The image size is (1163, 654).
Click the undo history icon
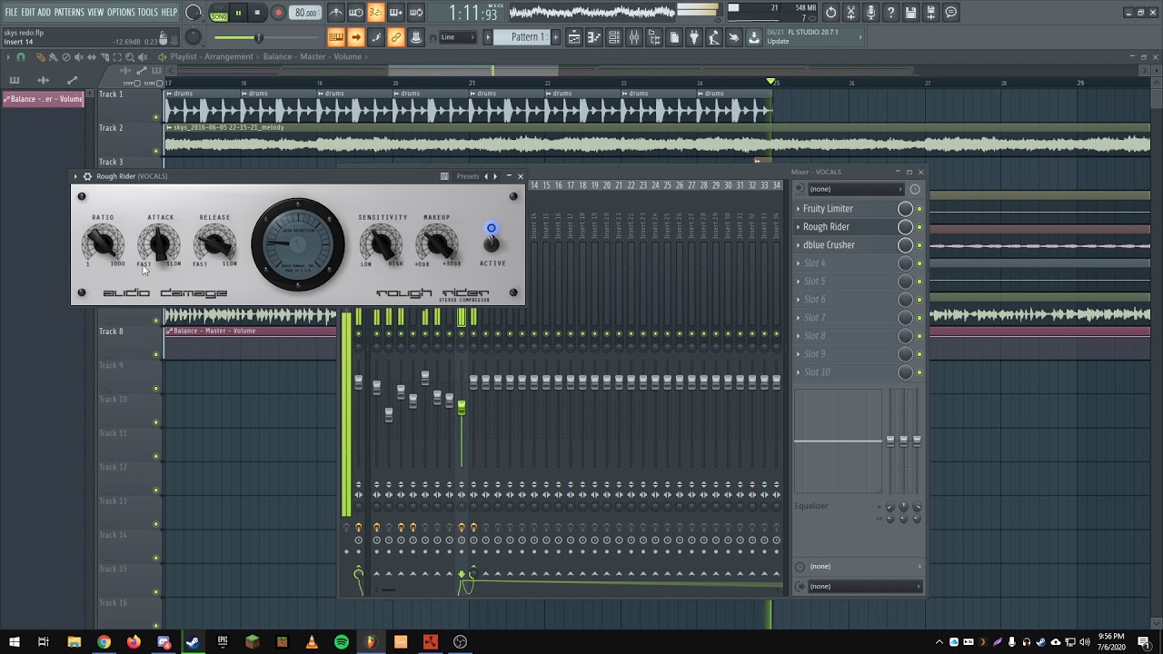tap(830, 13)
